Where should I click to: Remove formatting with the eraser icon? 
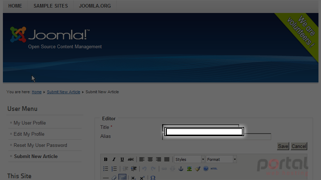[114, 178]
